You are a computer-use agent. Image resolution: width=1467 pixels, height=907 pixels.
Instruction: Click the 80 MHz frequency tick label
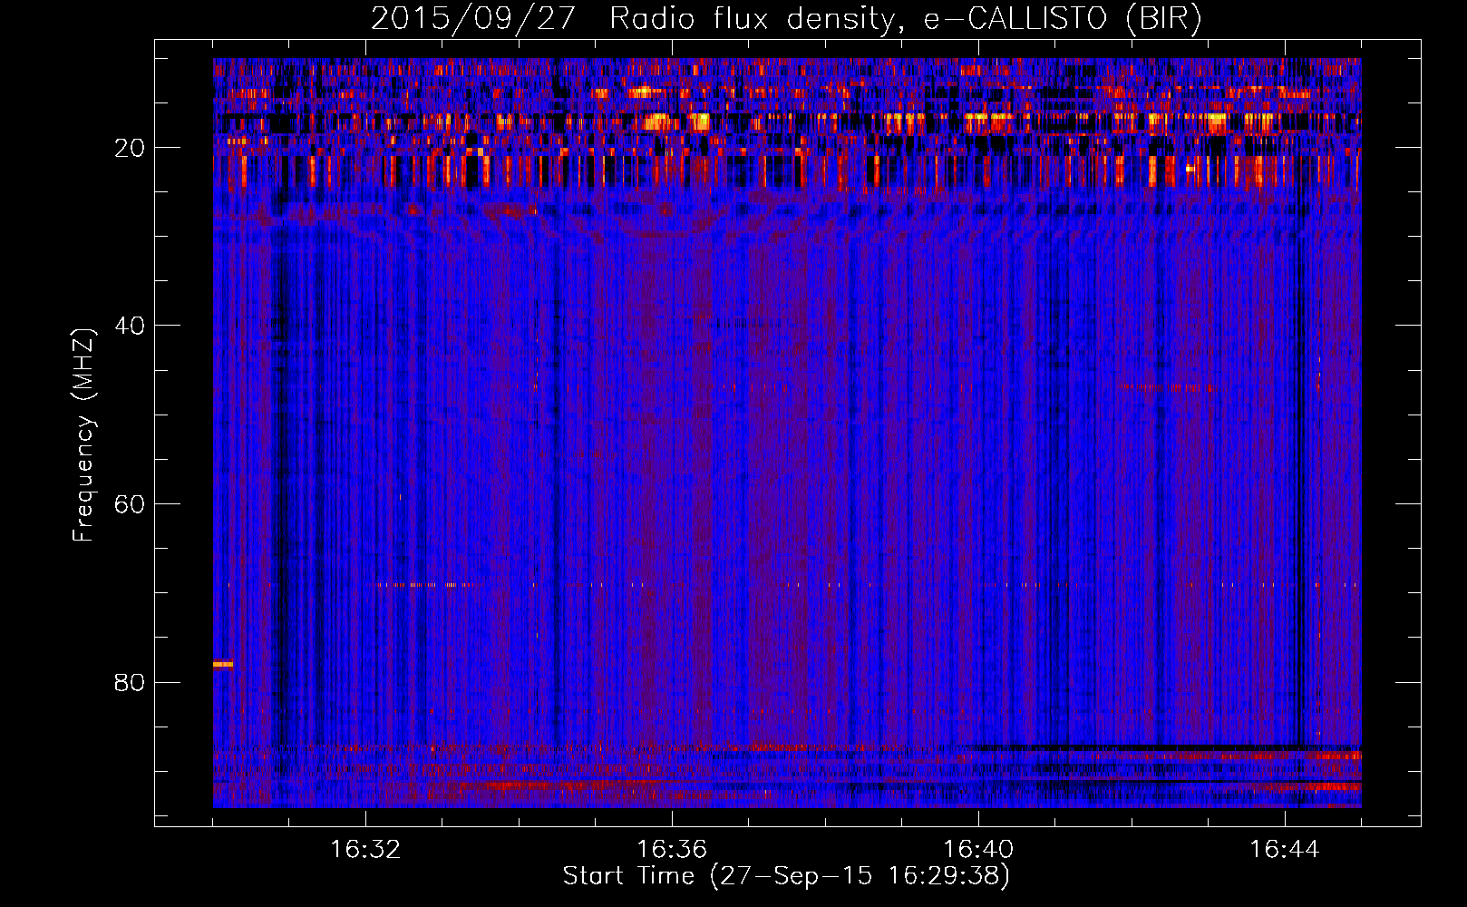click(x=130, y=683)
